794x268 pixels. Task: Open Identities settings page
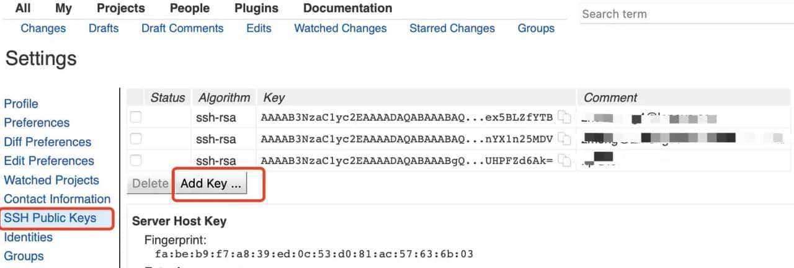click(x=29, y=237)
